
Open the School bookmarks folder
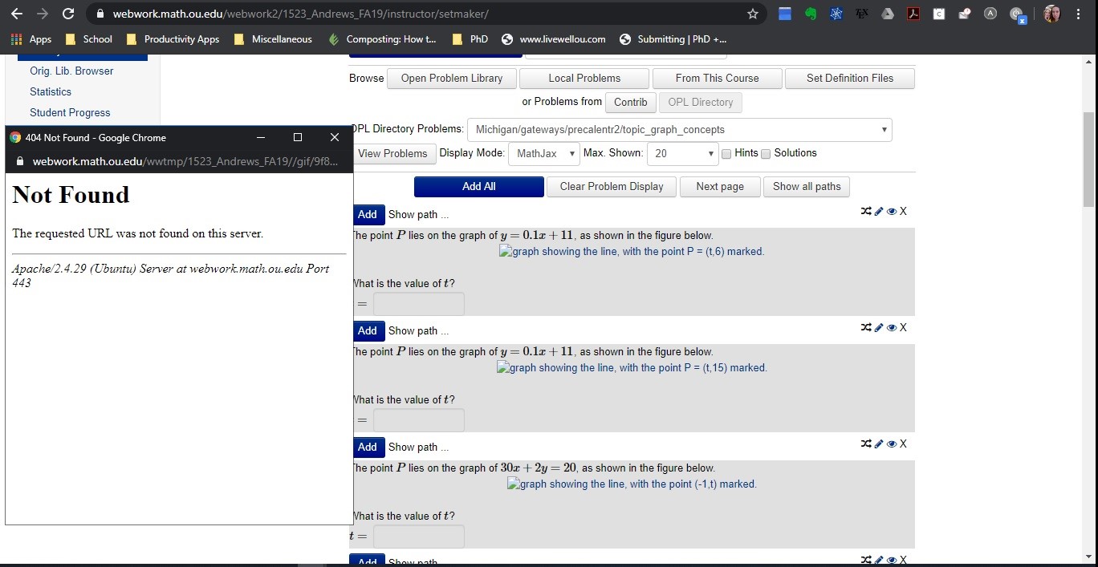click(88, 39)
